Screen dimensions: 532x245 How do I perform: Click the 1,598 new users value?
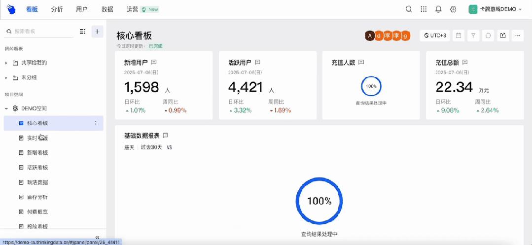tap(142, 87)
